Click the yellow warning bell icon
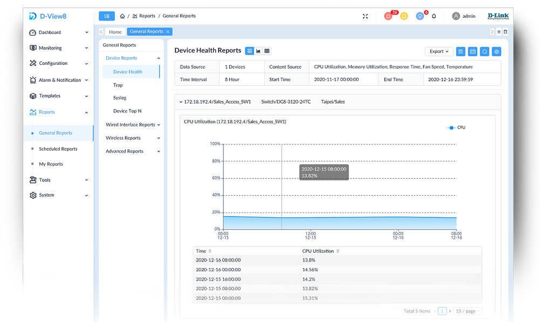The width and height of the screenshot is (540, 322). [404, 16]
